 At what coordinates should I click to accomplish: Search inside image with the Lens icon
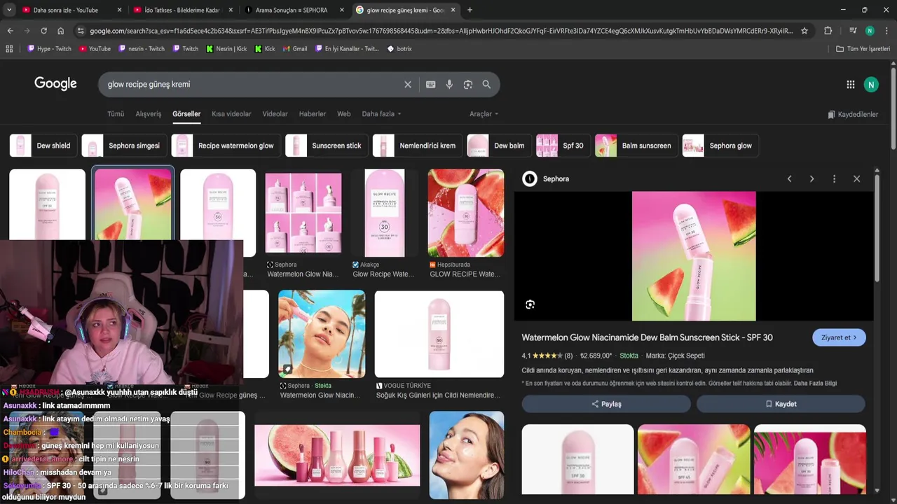pos(530,304)
